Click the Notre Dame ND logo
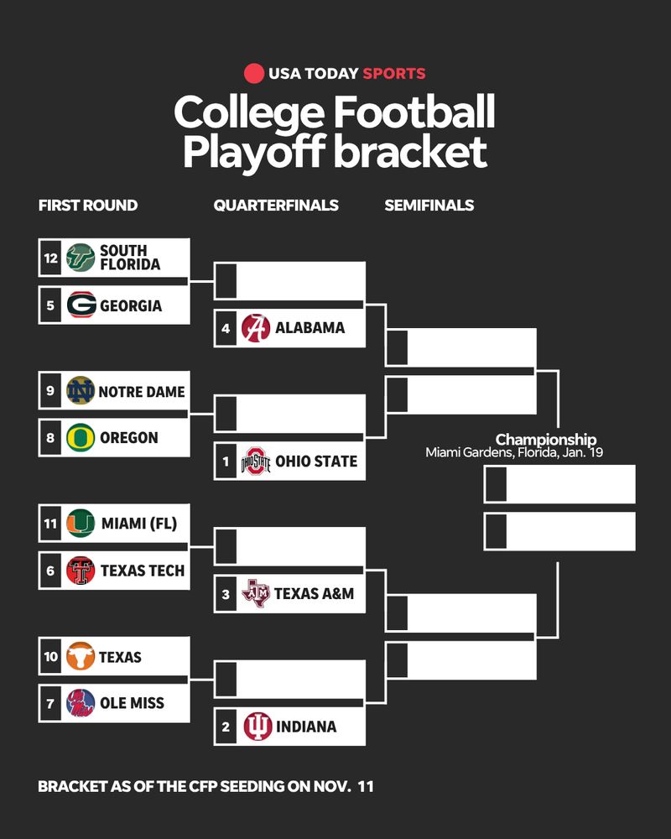This screenshot has height=839, width=671. click(x=81, y=391)
